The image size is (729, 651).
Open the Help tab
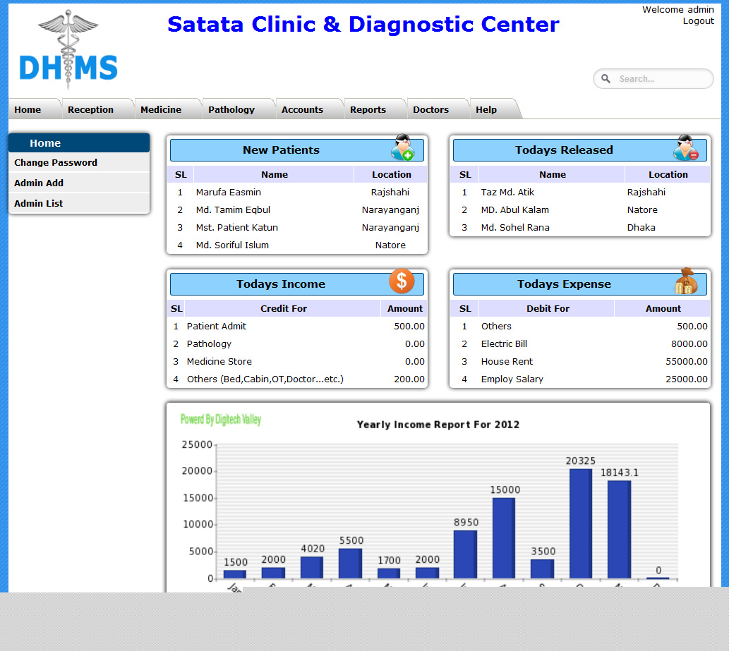(x=486, y=109)
